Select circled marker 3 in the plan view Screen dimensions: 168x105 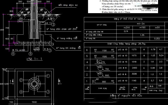coord(48,92)
